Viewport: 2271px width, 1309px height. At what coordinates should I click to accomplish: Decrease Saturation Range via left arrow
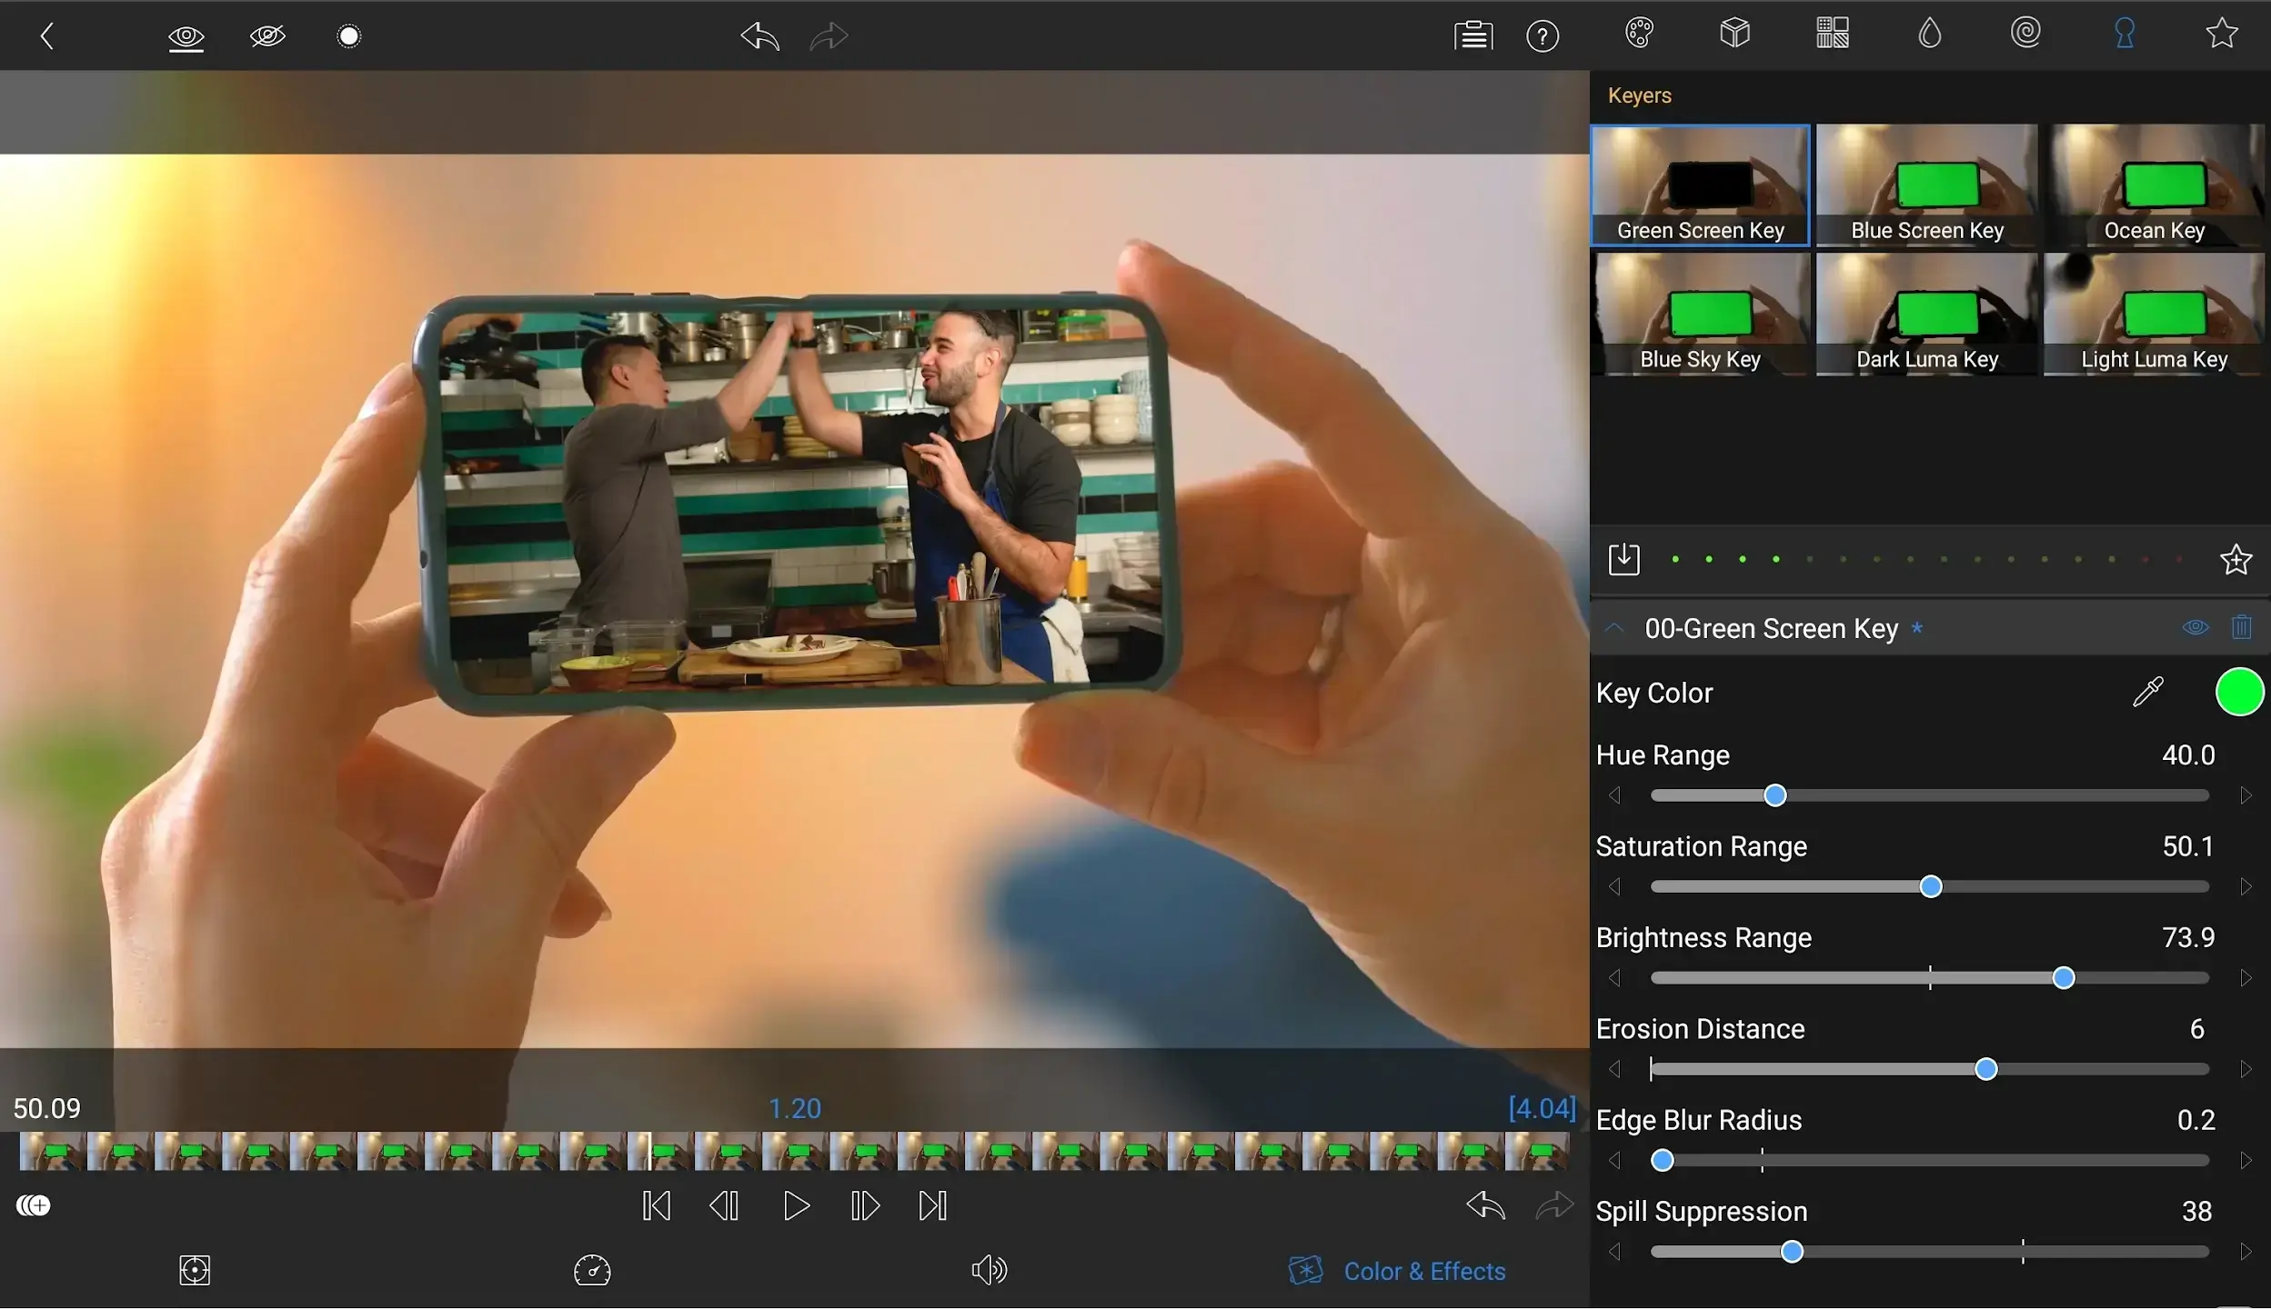click(x=1616, y=886)
